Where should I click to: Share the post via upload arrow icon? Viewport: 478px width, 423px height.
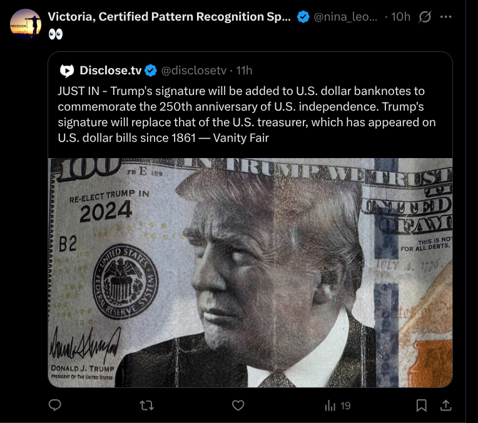(445, 406)
